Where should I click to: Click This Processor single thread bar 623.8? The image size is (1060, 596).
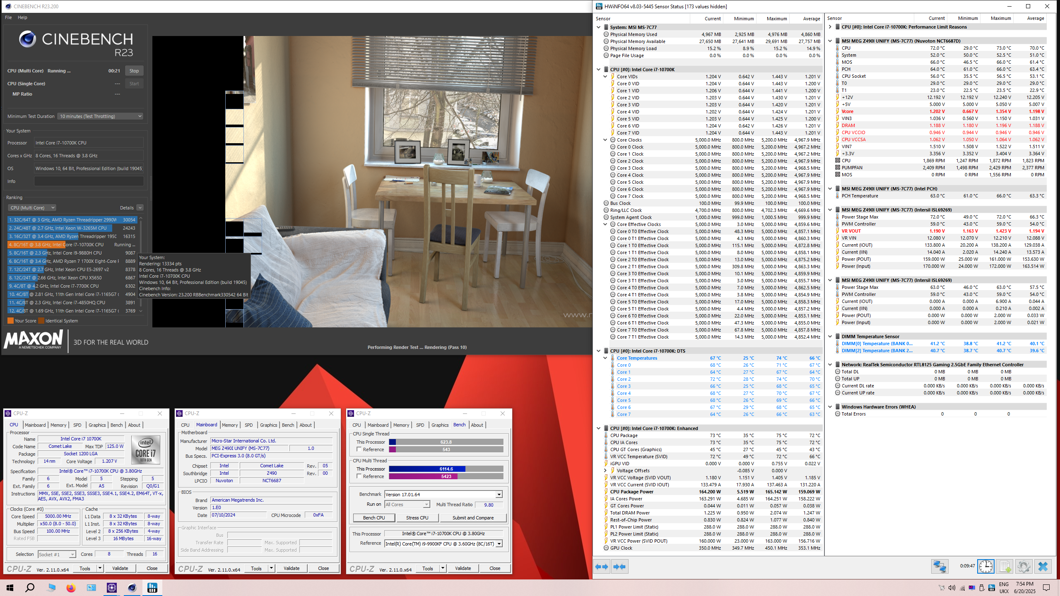coord(446,442)
